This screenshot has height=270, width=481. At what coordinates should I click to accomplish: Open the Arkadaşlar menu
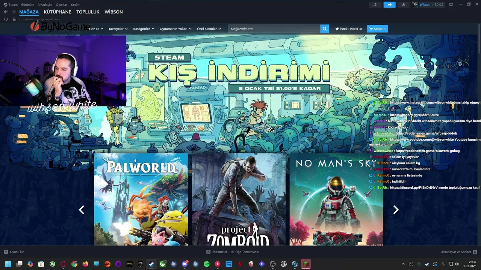tap(45, 4)
